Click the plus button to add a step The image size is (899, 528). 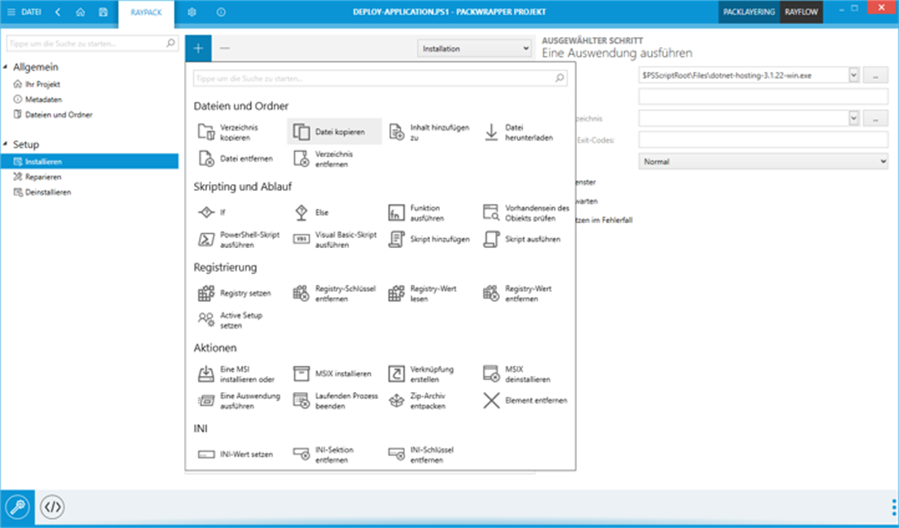pyautogui.click(x=198, y=48)
